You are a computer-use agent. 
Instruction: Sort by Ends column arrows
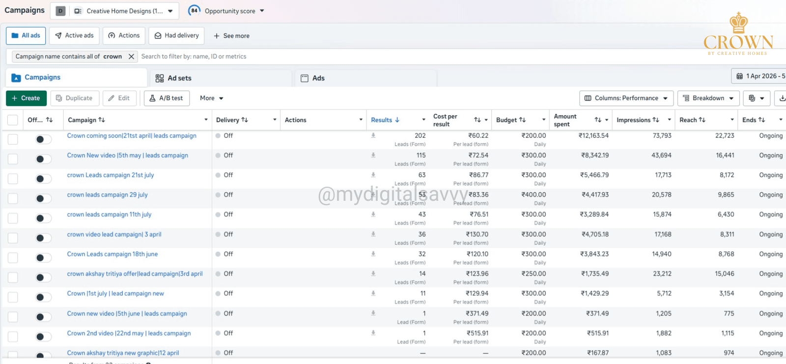(761, 120)
